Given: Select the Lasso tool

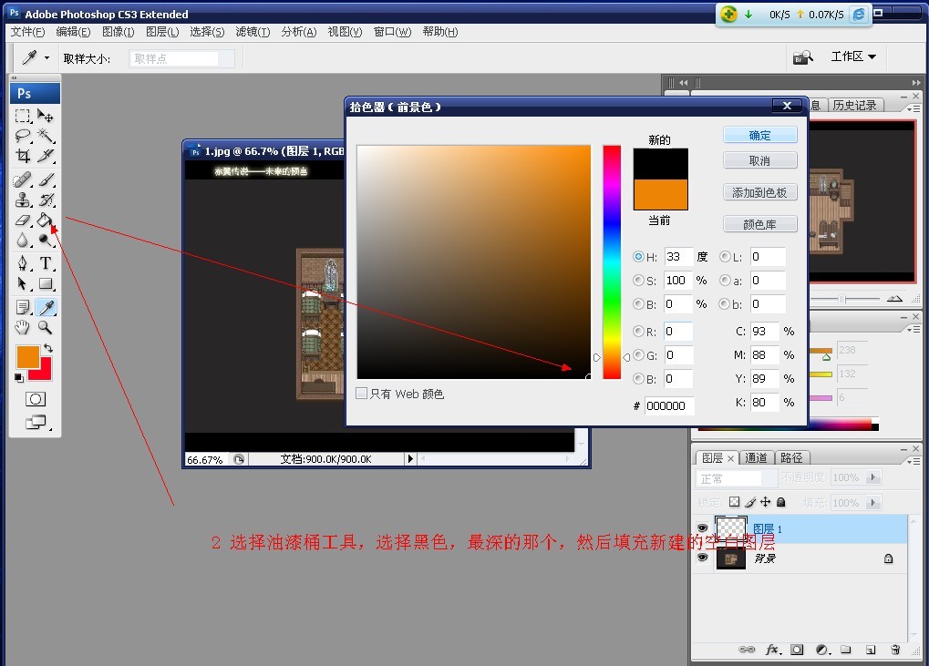Looking at the screenshot, I should coord(23,136).
